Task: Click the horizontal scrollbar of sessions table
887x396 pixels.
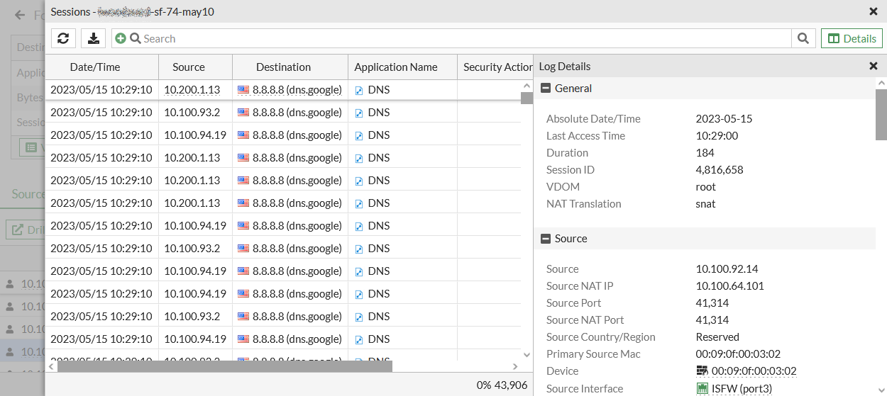Action: (224, 366)
